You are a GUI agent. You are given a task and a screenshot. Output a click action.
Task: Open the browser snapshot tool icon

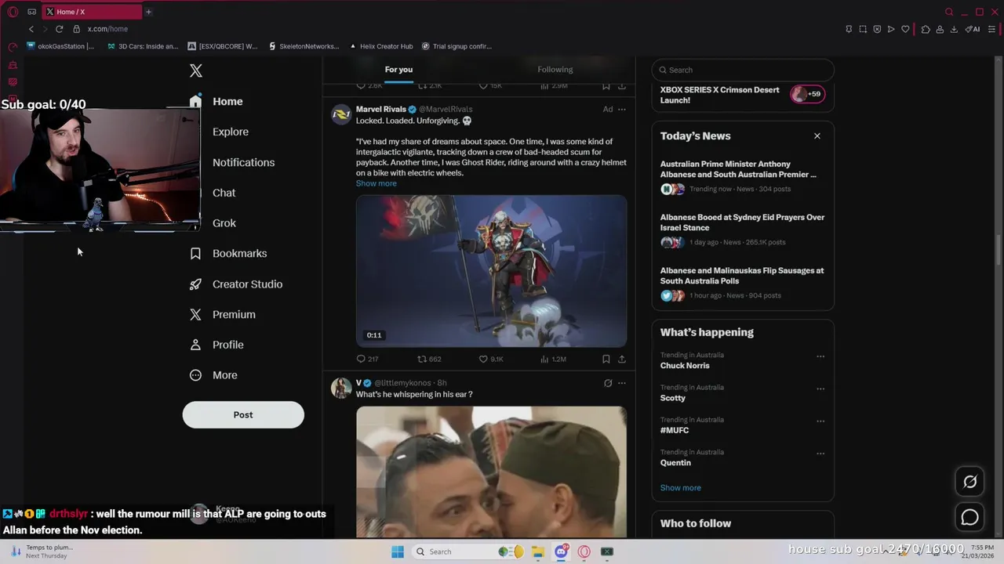(863, 29)
